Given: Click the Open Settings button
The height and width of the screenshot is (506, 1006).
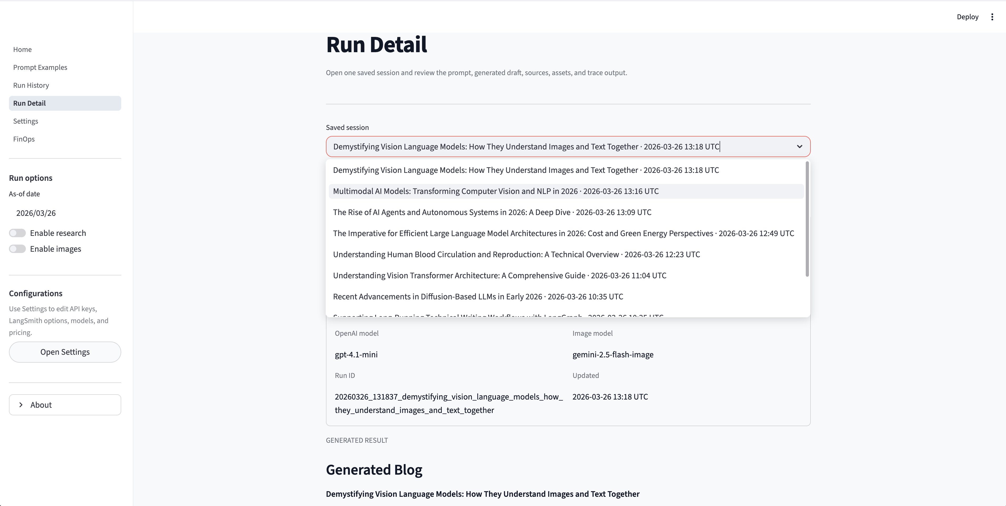Looking at the screenshot, I should click(x=65, y=352).
